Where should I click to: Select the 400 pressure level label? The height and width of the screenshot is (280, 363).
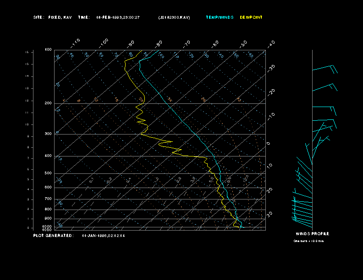click(48, 156)
